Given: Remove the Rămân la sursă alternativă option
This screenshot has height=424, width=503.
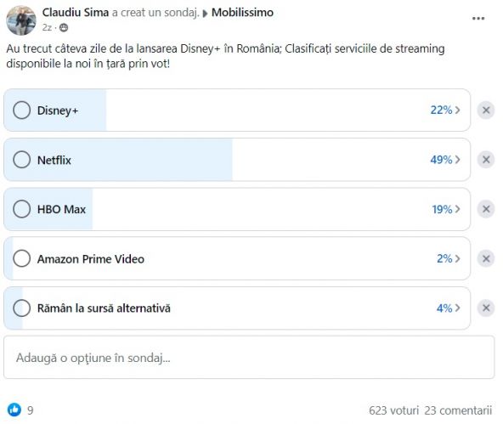Looking at the screenshot, I should pos(486,308).
